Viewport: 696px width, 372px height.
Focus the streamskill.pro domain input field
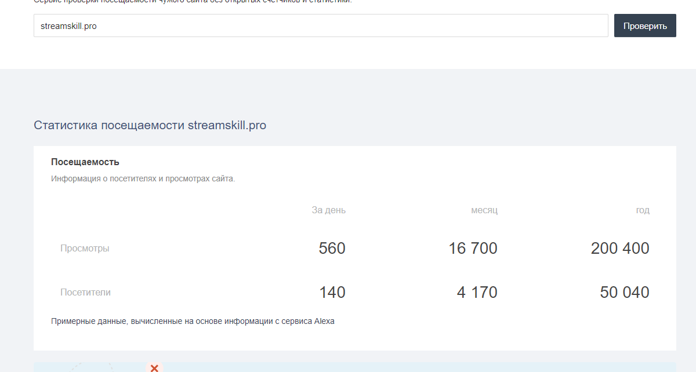click(321, 25)
